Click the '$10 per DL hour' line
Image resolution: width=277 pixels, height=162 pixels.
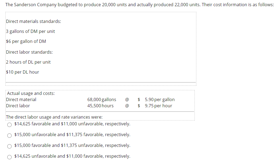pos(23,72)
